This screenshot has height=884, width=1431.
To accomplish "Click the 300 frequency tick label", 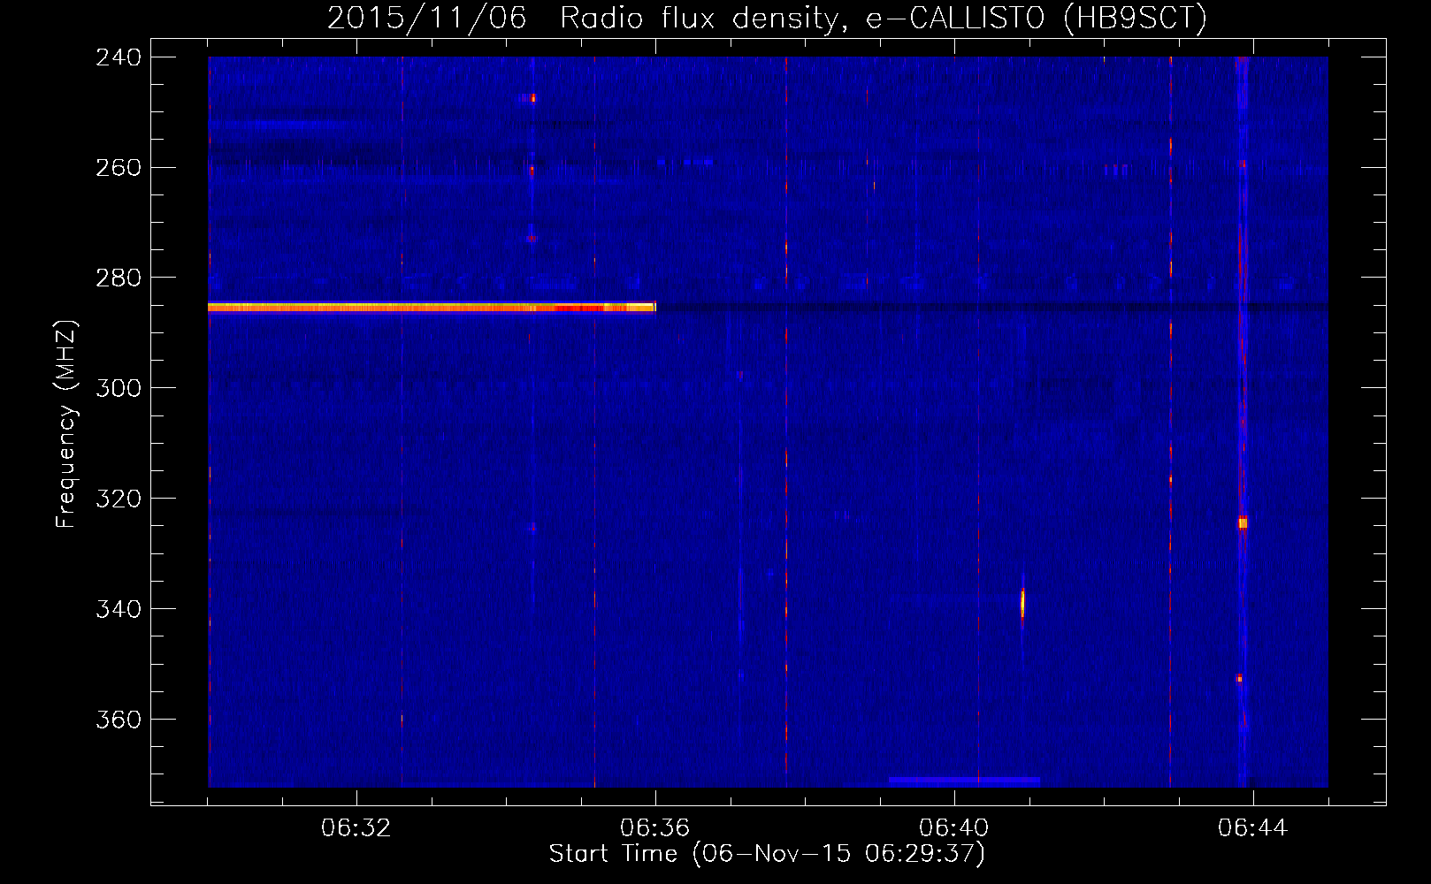I will [119, 389].
